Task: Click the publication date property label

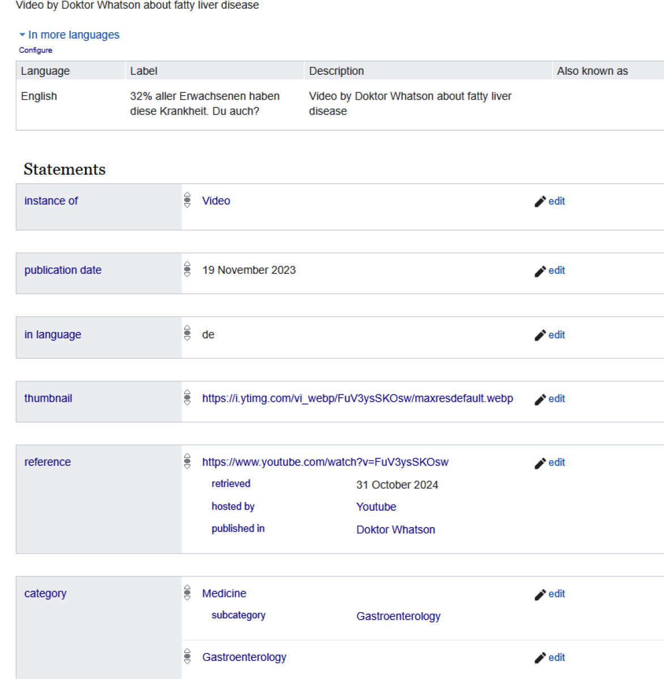Action: pyautogui.click(x=63, y=270)
